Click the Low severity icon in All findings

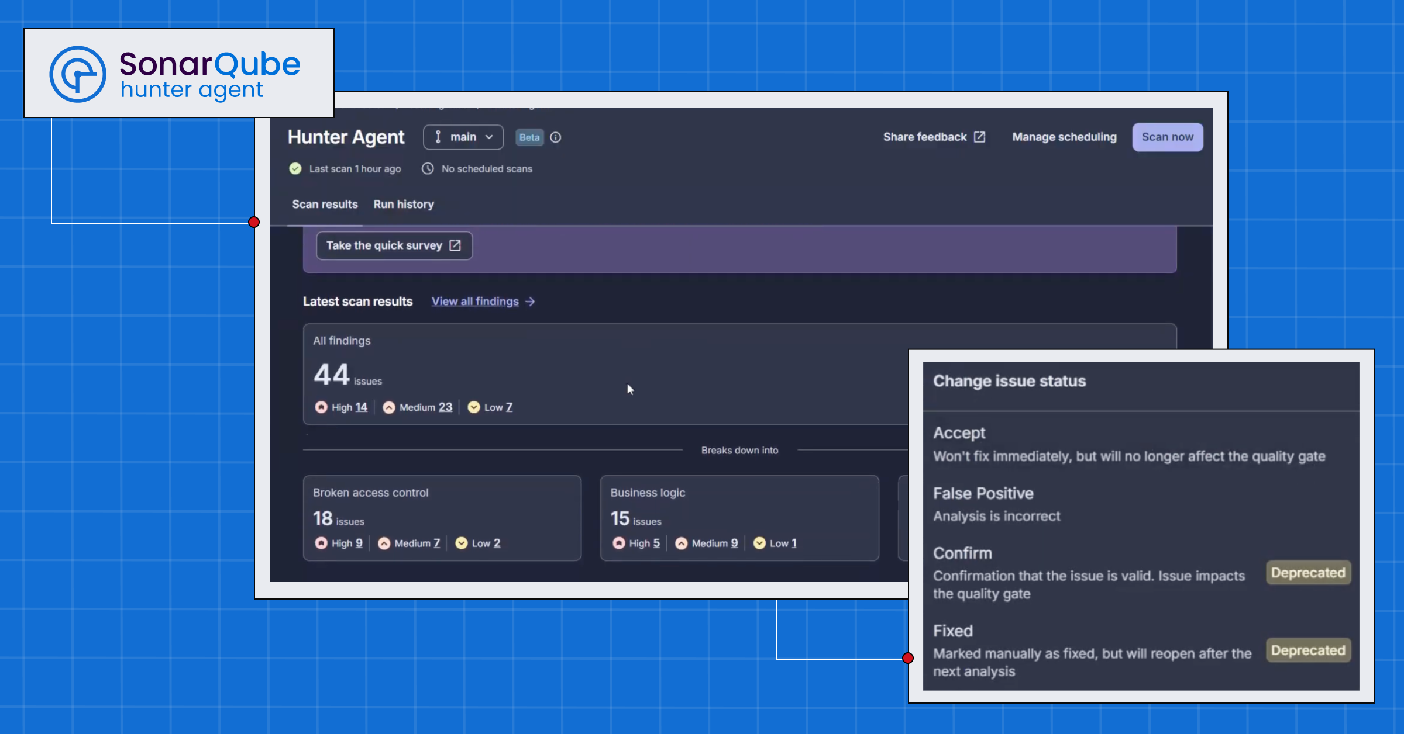[474, 407]
